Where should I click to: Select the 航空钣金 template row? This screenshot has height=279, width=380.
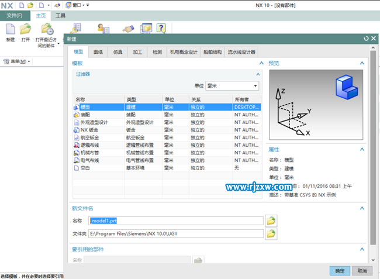tap(167, 137)
